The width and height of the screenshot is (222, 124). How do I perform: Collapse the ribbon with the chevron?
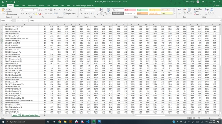[x=220, y=17]
